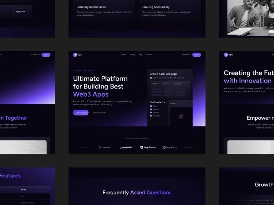The image size is (274, 205).
Task: Click the Build Smarter, Scale Faster badge
Action: [x=83, y=71]
